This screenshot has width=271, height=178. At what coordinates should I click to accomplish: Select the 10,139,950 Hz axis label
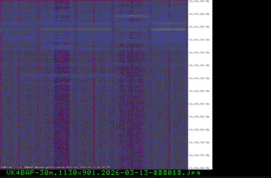(199, 91)
